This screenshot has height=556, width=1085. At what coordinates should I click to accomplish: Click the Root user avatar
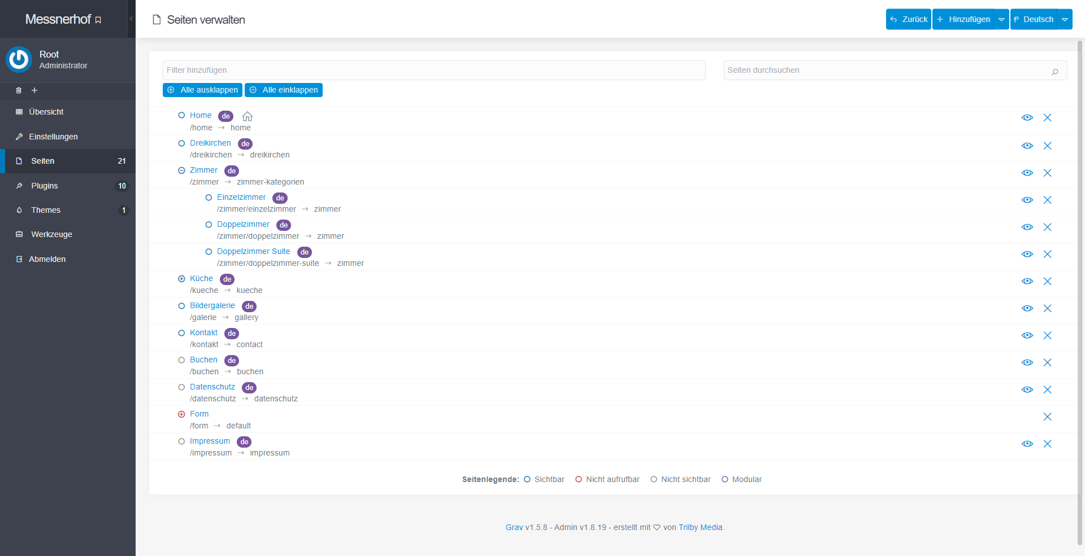(19, 60)
